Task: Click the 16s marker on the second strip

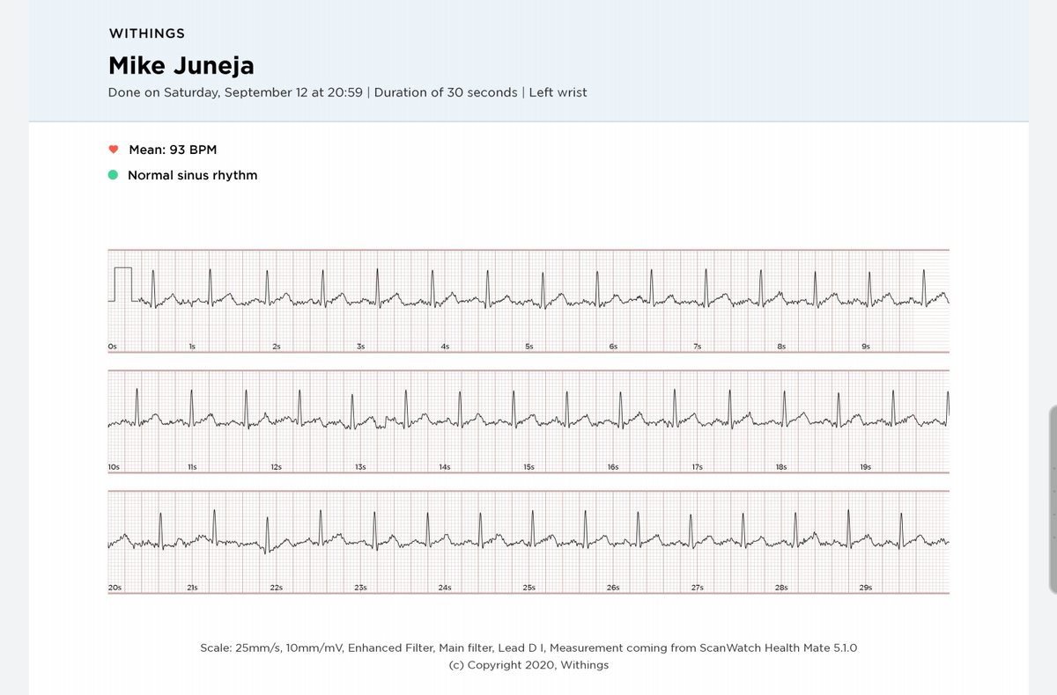Action: pos(613,467)
